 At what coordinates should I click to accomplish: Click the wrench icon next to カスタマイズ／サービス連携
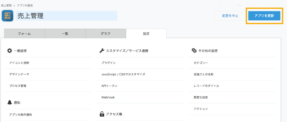102,51
